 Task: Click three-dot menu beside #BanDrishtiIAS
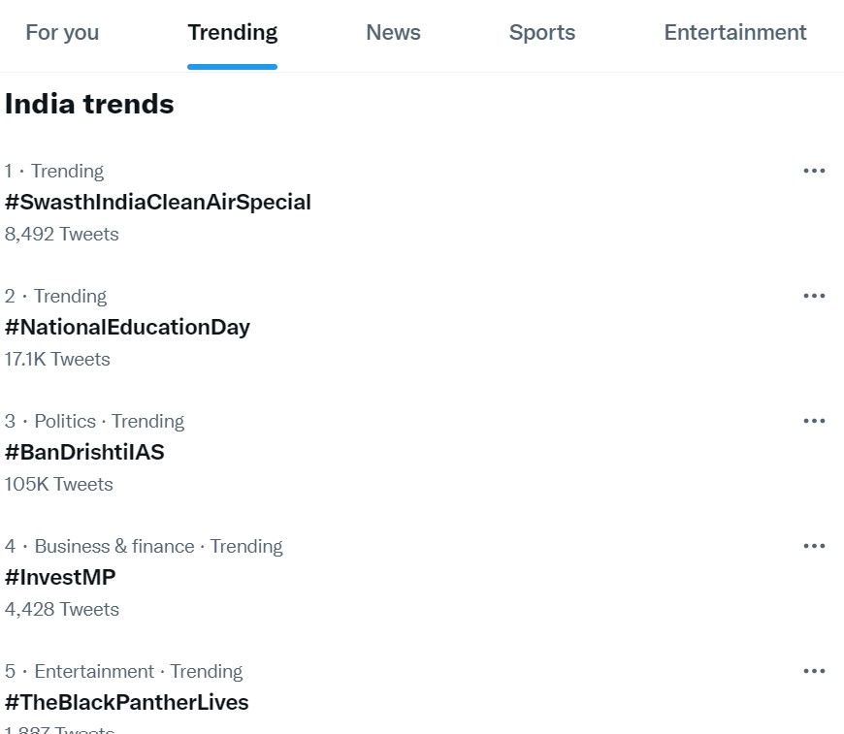tap(814, 422)
